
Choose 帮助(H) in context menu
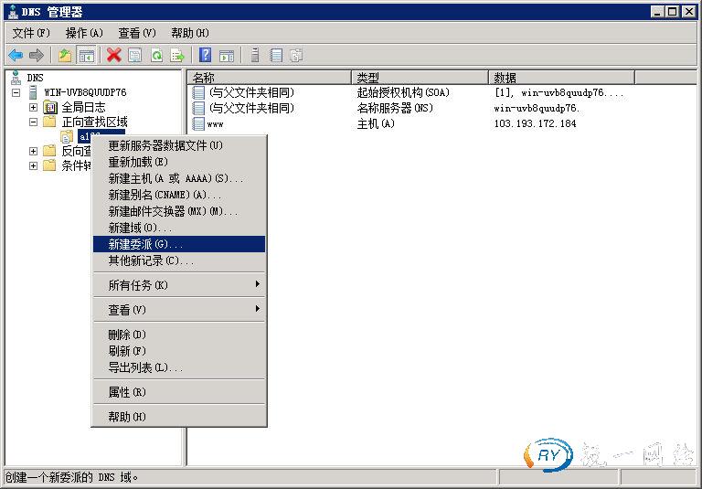[179, 417]
